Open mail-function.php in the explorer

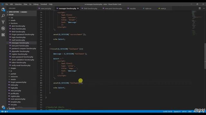pos(22,40)
